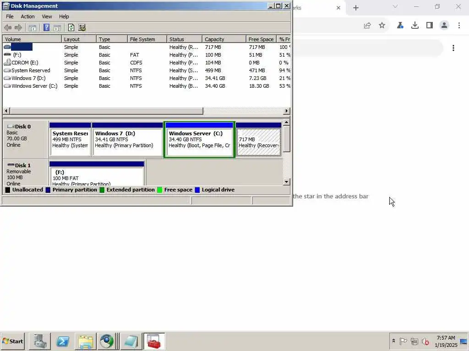The width and height of the screenshot is (469, 351).
Task: Open the Settings toolbar icon after Refresh
Action: [82, 28]
